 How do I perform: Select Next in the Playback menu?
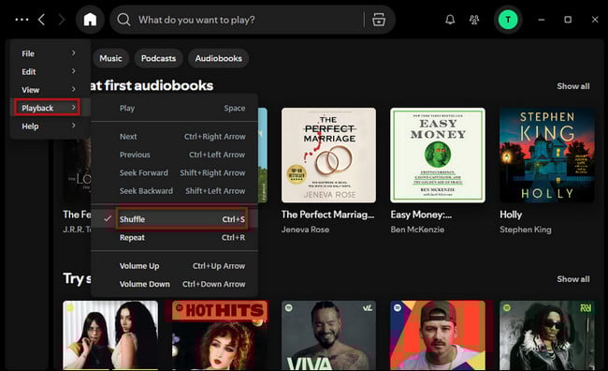175,137
